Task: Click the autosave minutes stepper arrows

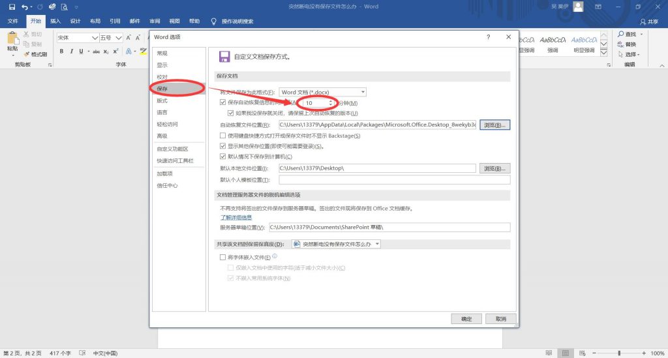Action: point(331,103)
